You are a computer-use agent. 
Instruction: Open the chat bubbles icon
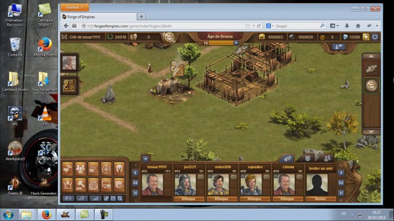tap(107, 184)
